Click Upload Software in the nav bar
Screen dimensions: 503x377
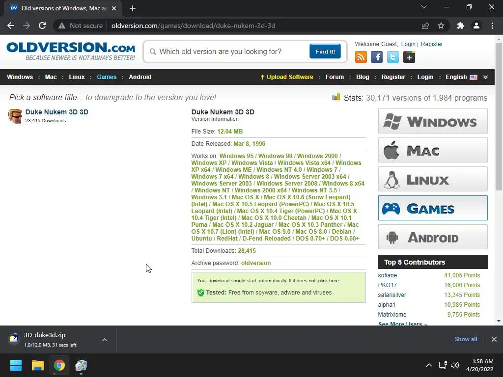point(287,77)
